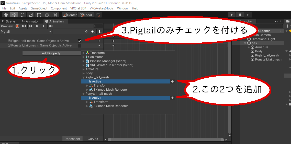This screenshot has width=291, height=144.
Task: Expand Armature in Hierarchy panel
Action: coord(249,47)
